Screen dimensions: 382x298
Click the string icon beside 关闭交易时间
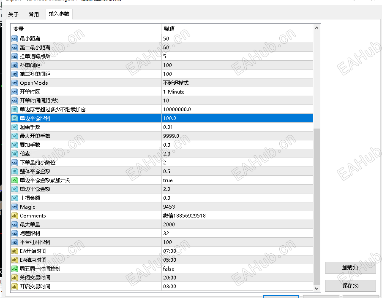tap(15, 278)
